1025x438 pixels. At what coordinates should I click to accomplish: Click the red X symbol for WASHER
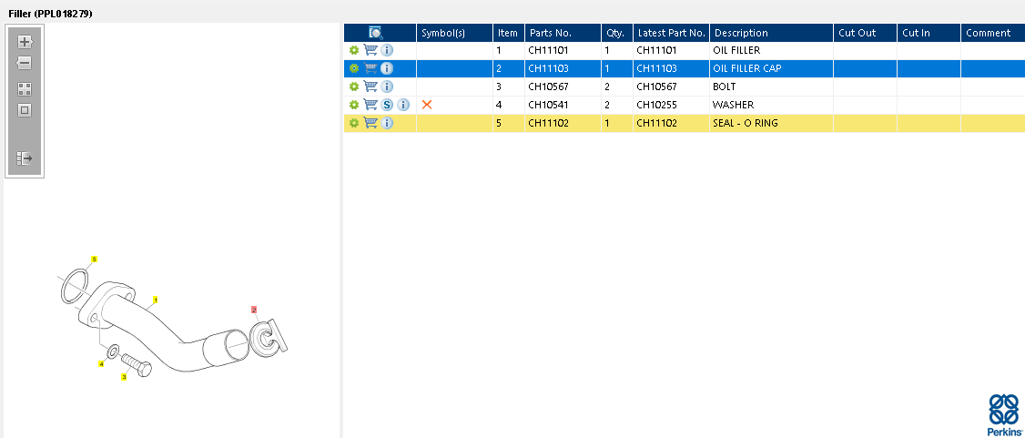[427, 105]
